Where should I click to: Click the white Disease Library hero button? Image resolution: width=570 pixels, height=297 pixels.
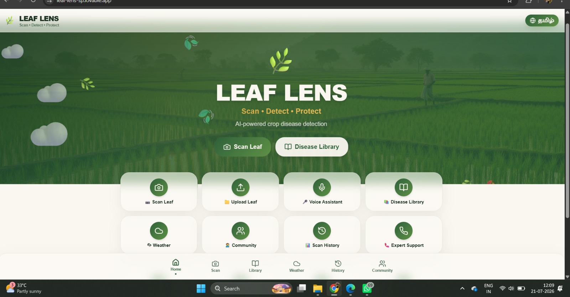312,147
